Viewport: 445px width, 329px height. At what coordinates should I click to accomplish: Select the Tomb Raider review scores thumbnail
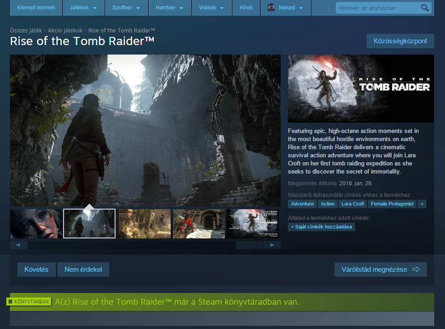tap(253, 224)
